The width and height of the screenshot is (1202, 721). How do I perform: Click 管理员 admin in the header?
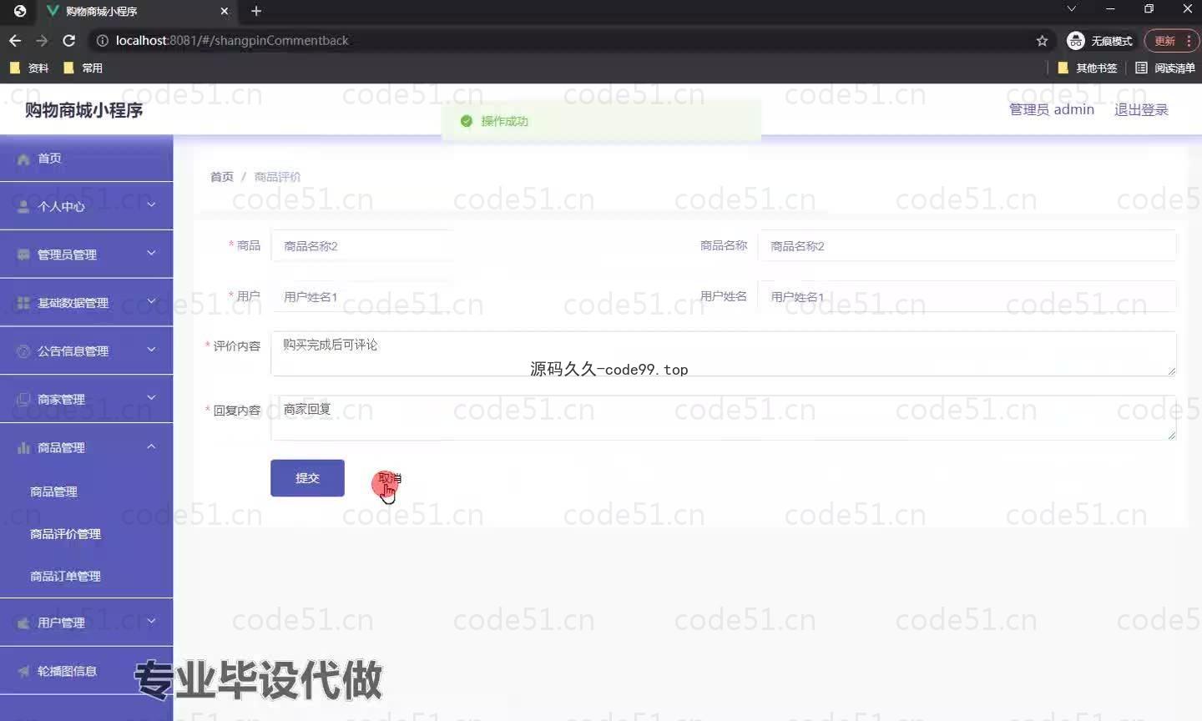1051,109
